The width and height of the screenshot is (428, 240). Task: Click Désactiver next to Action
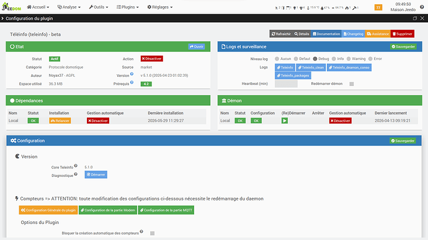tap(152, 59)
